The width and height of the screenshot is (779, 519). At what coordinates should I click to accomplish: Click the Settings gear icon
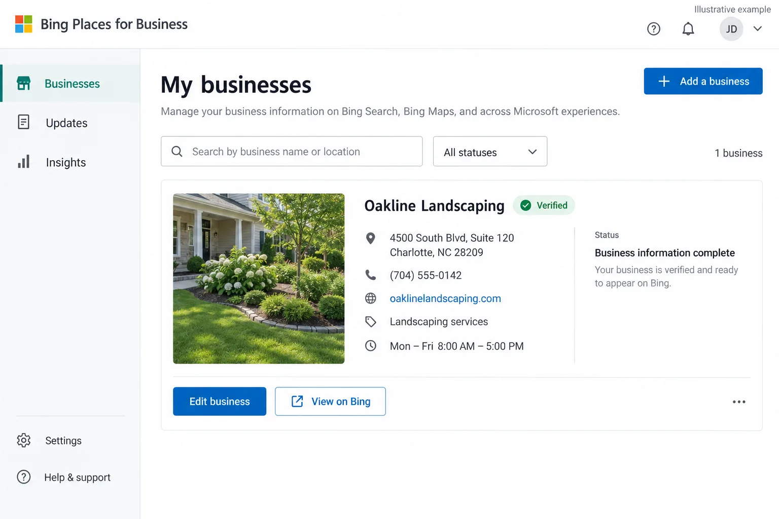24,440
